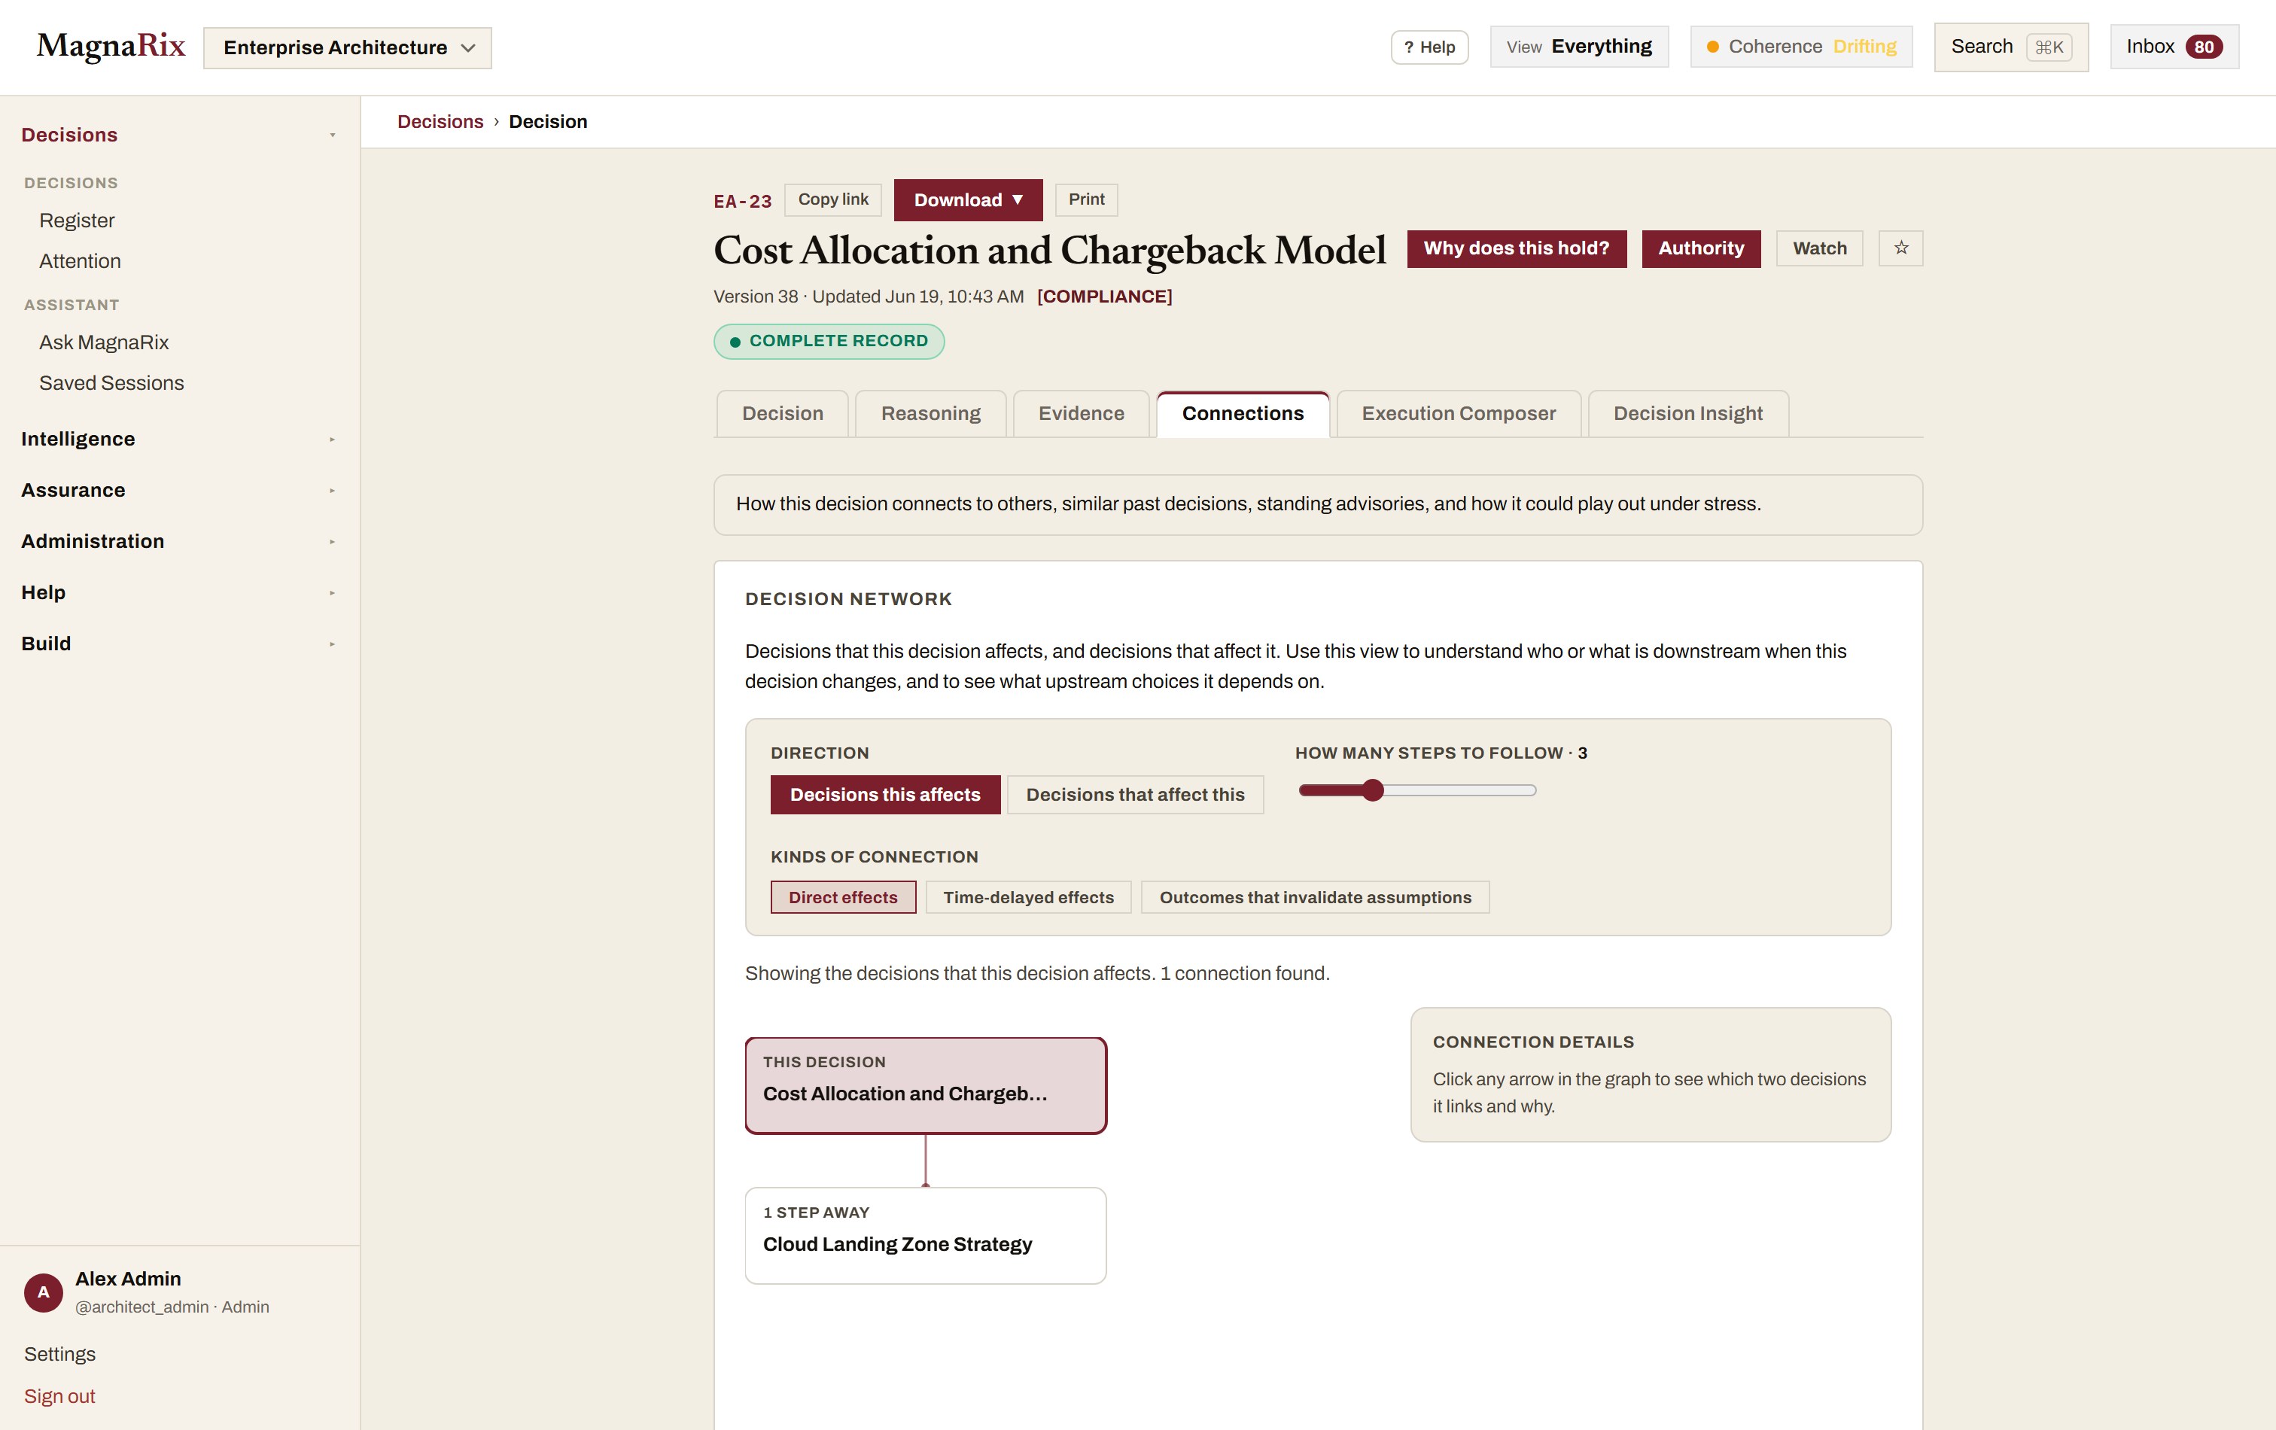
Task: Expand the Administration sidebar section
Action: point(180,540)
